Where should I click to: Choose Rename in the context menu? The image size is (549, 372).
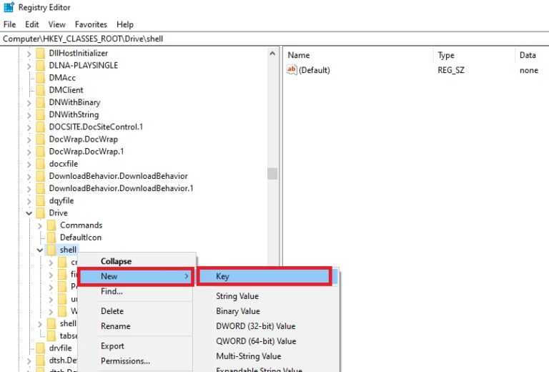coord(115,326)
